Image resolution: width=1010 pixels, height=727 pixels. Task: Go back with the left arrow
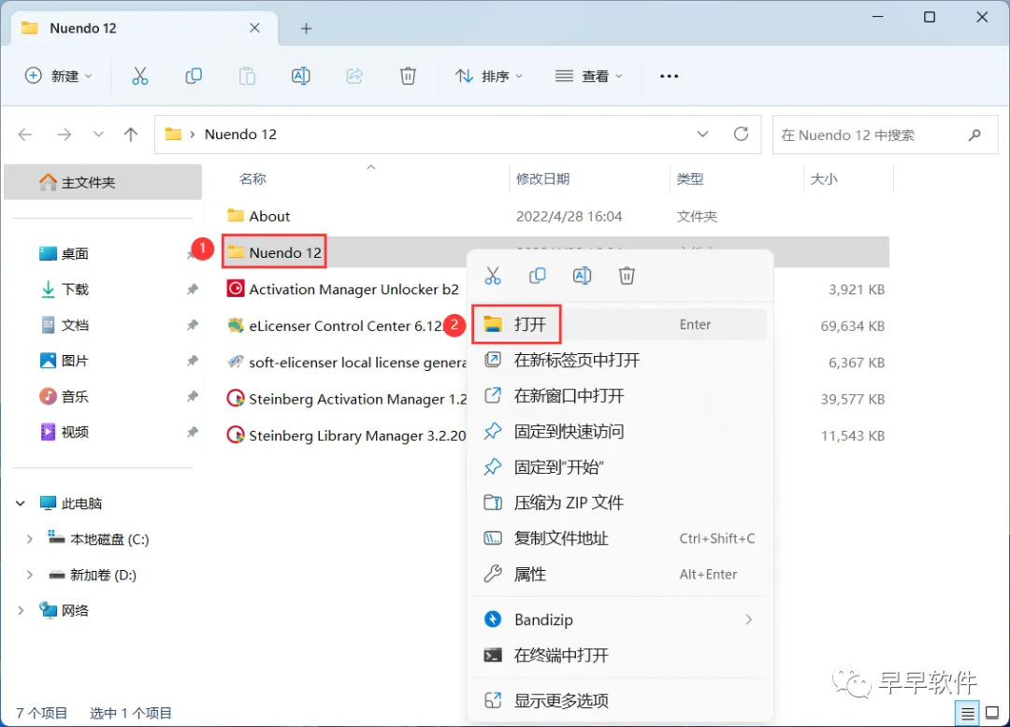click(25, 135)
